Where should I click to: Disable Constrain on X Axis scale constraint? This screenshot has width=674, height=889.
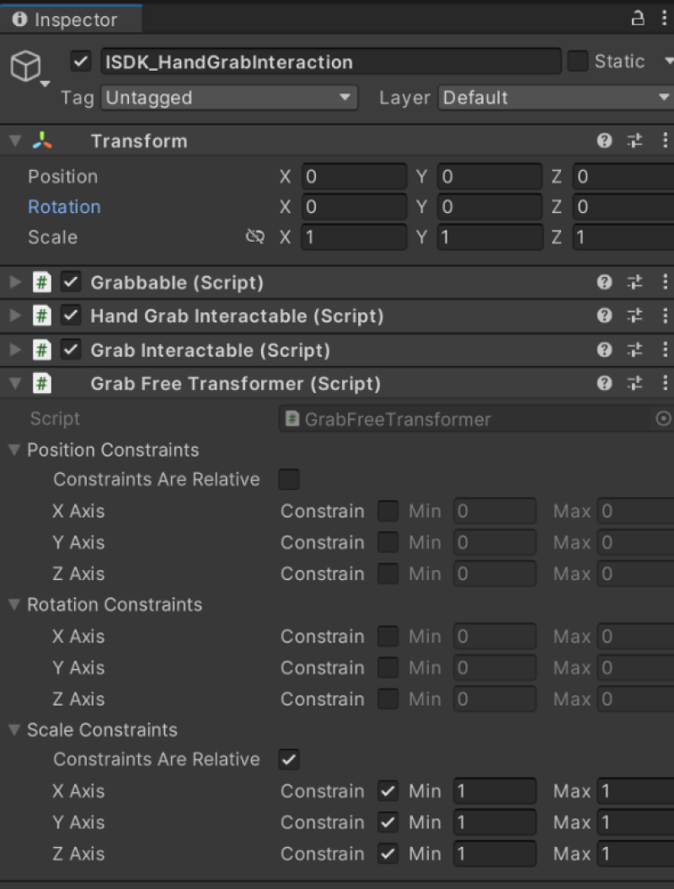388,791
